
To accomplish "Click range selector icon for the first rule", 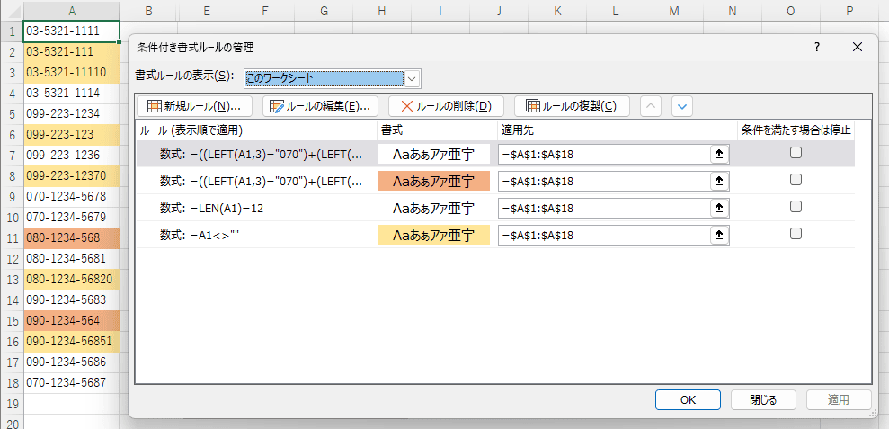I will pos(718,154).
